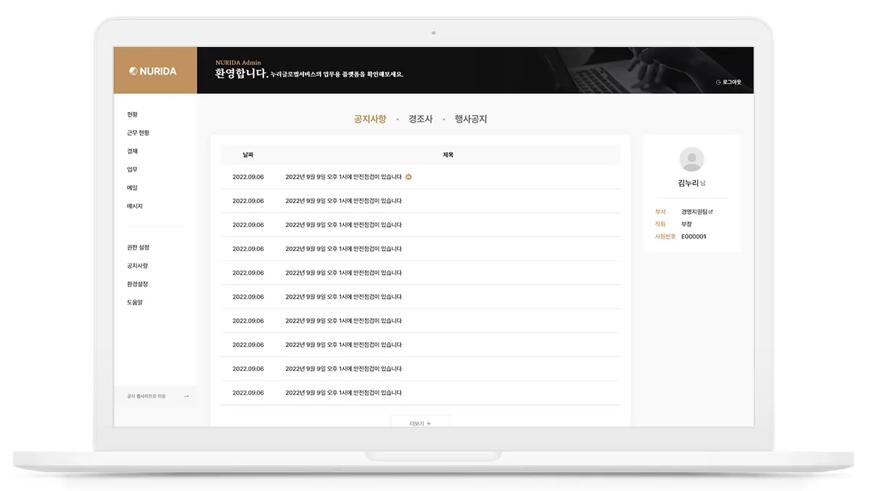Click the 더보기 + load more button
The image size is (876, 491).
(x=420, y=423)
